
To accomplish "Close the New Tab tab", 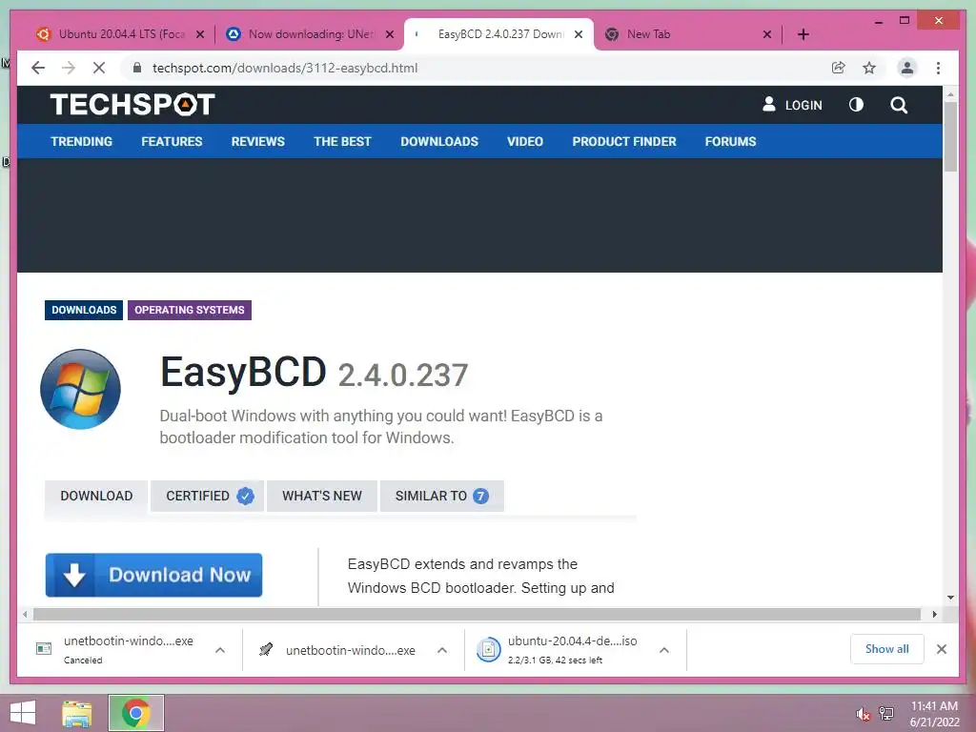I will (767, 34).
